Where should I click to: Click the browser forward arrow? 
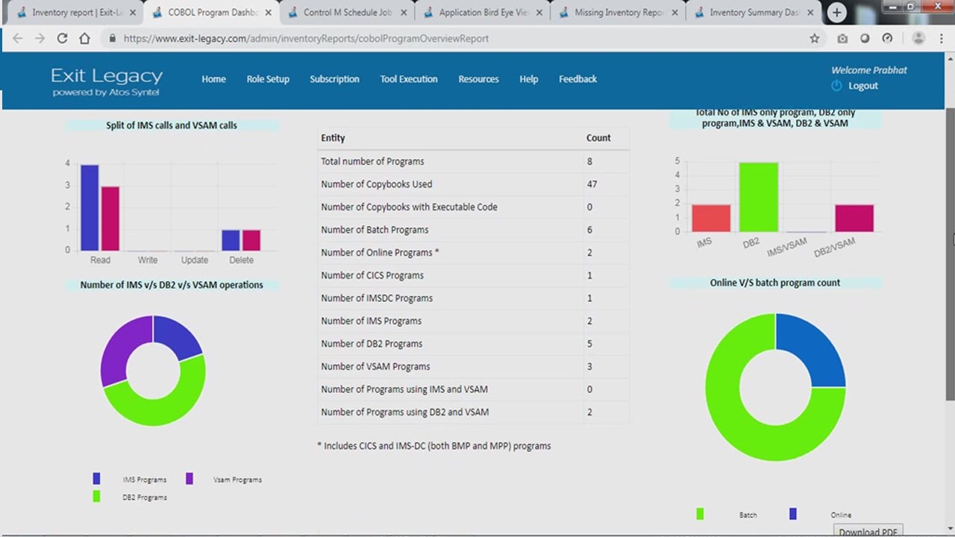(x=40, y=38)
